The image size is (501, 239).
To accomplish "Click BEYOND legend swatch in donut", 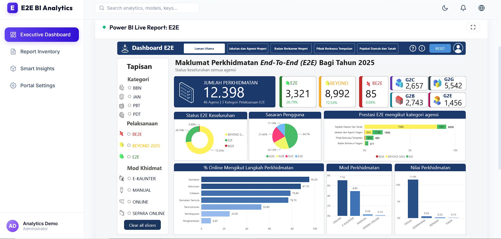I will coord(226,135).
